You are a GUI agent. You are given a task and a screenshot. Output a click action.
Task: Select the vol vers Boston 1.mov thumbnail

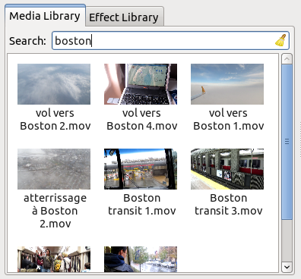pyautogui.click(x=227, y=84)
